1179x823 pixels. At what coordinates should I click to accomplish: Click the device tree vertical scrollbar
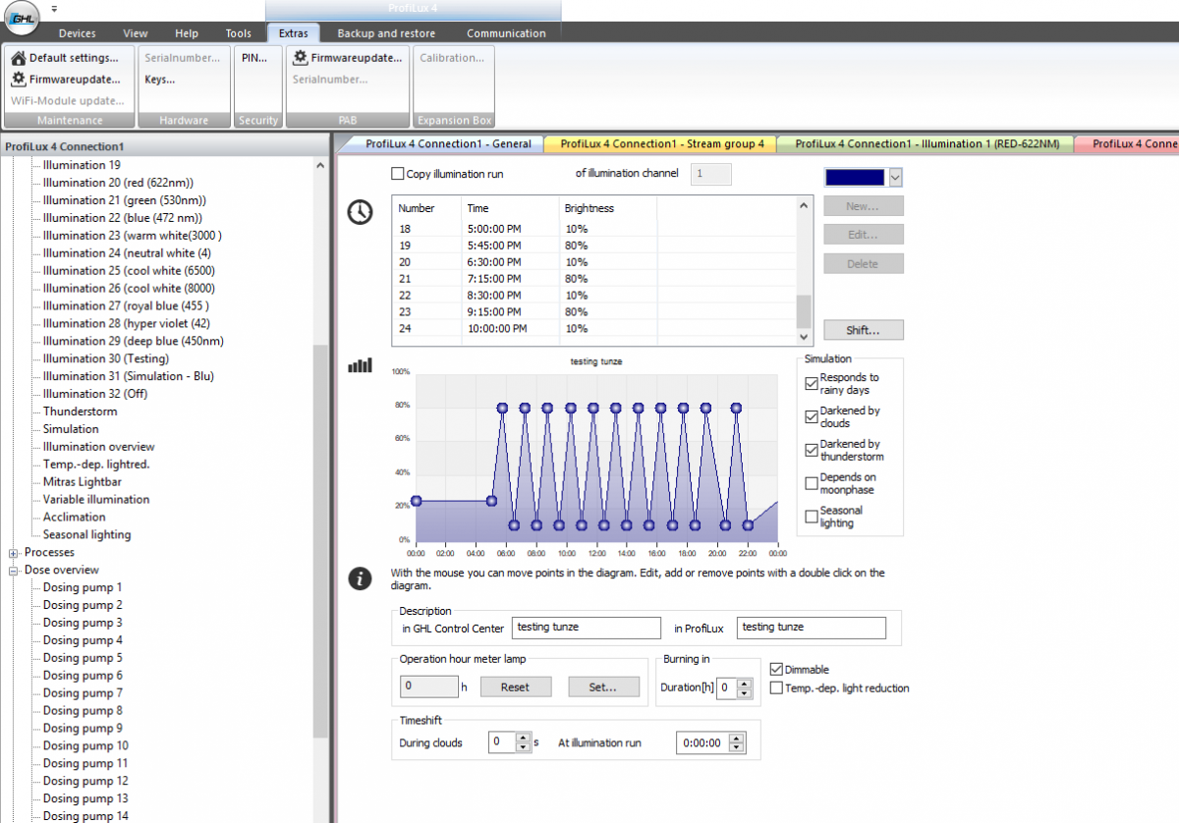point(320,540)
